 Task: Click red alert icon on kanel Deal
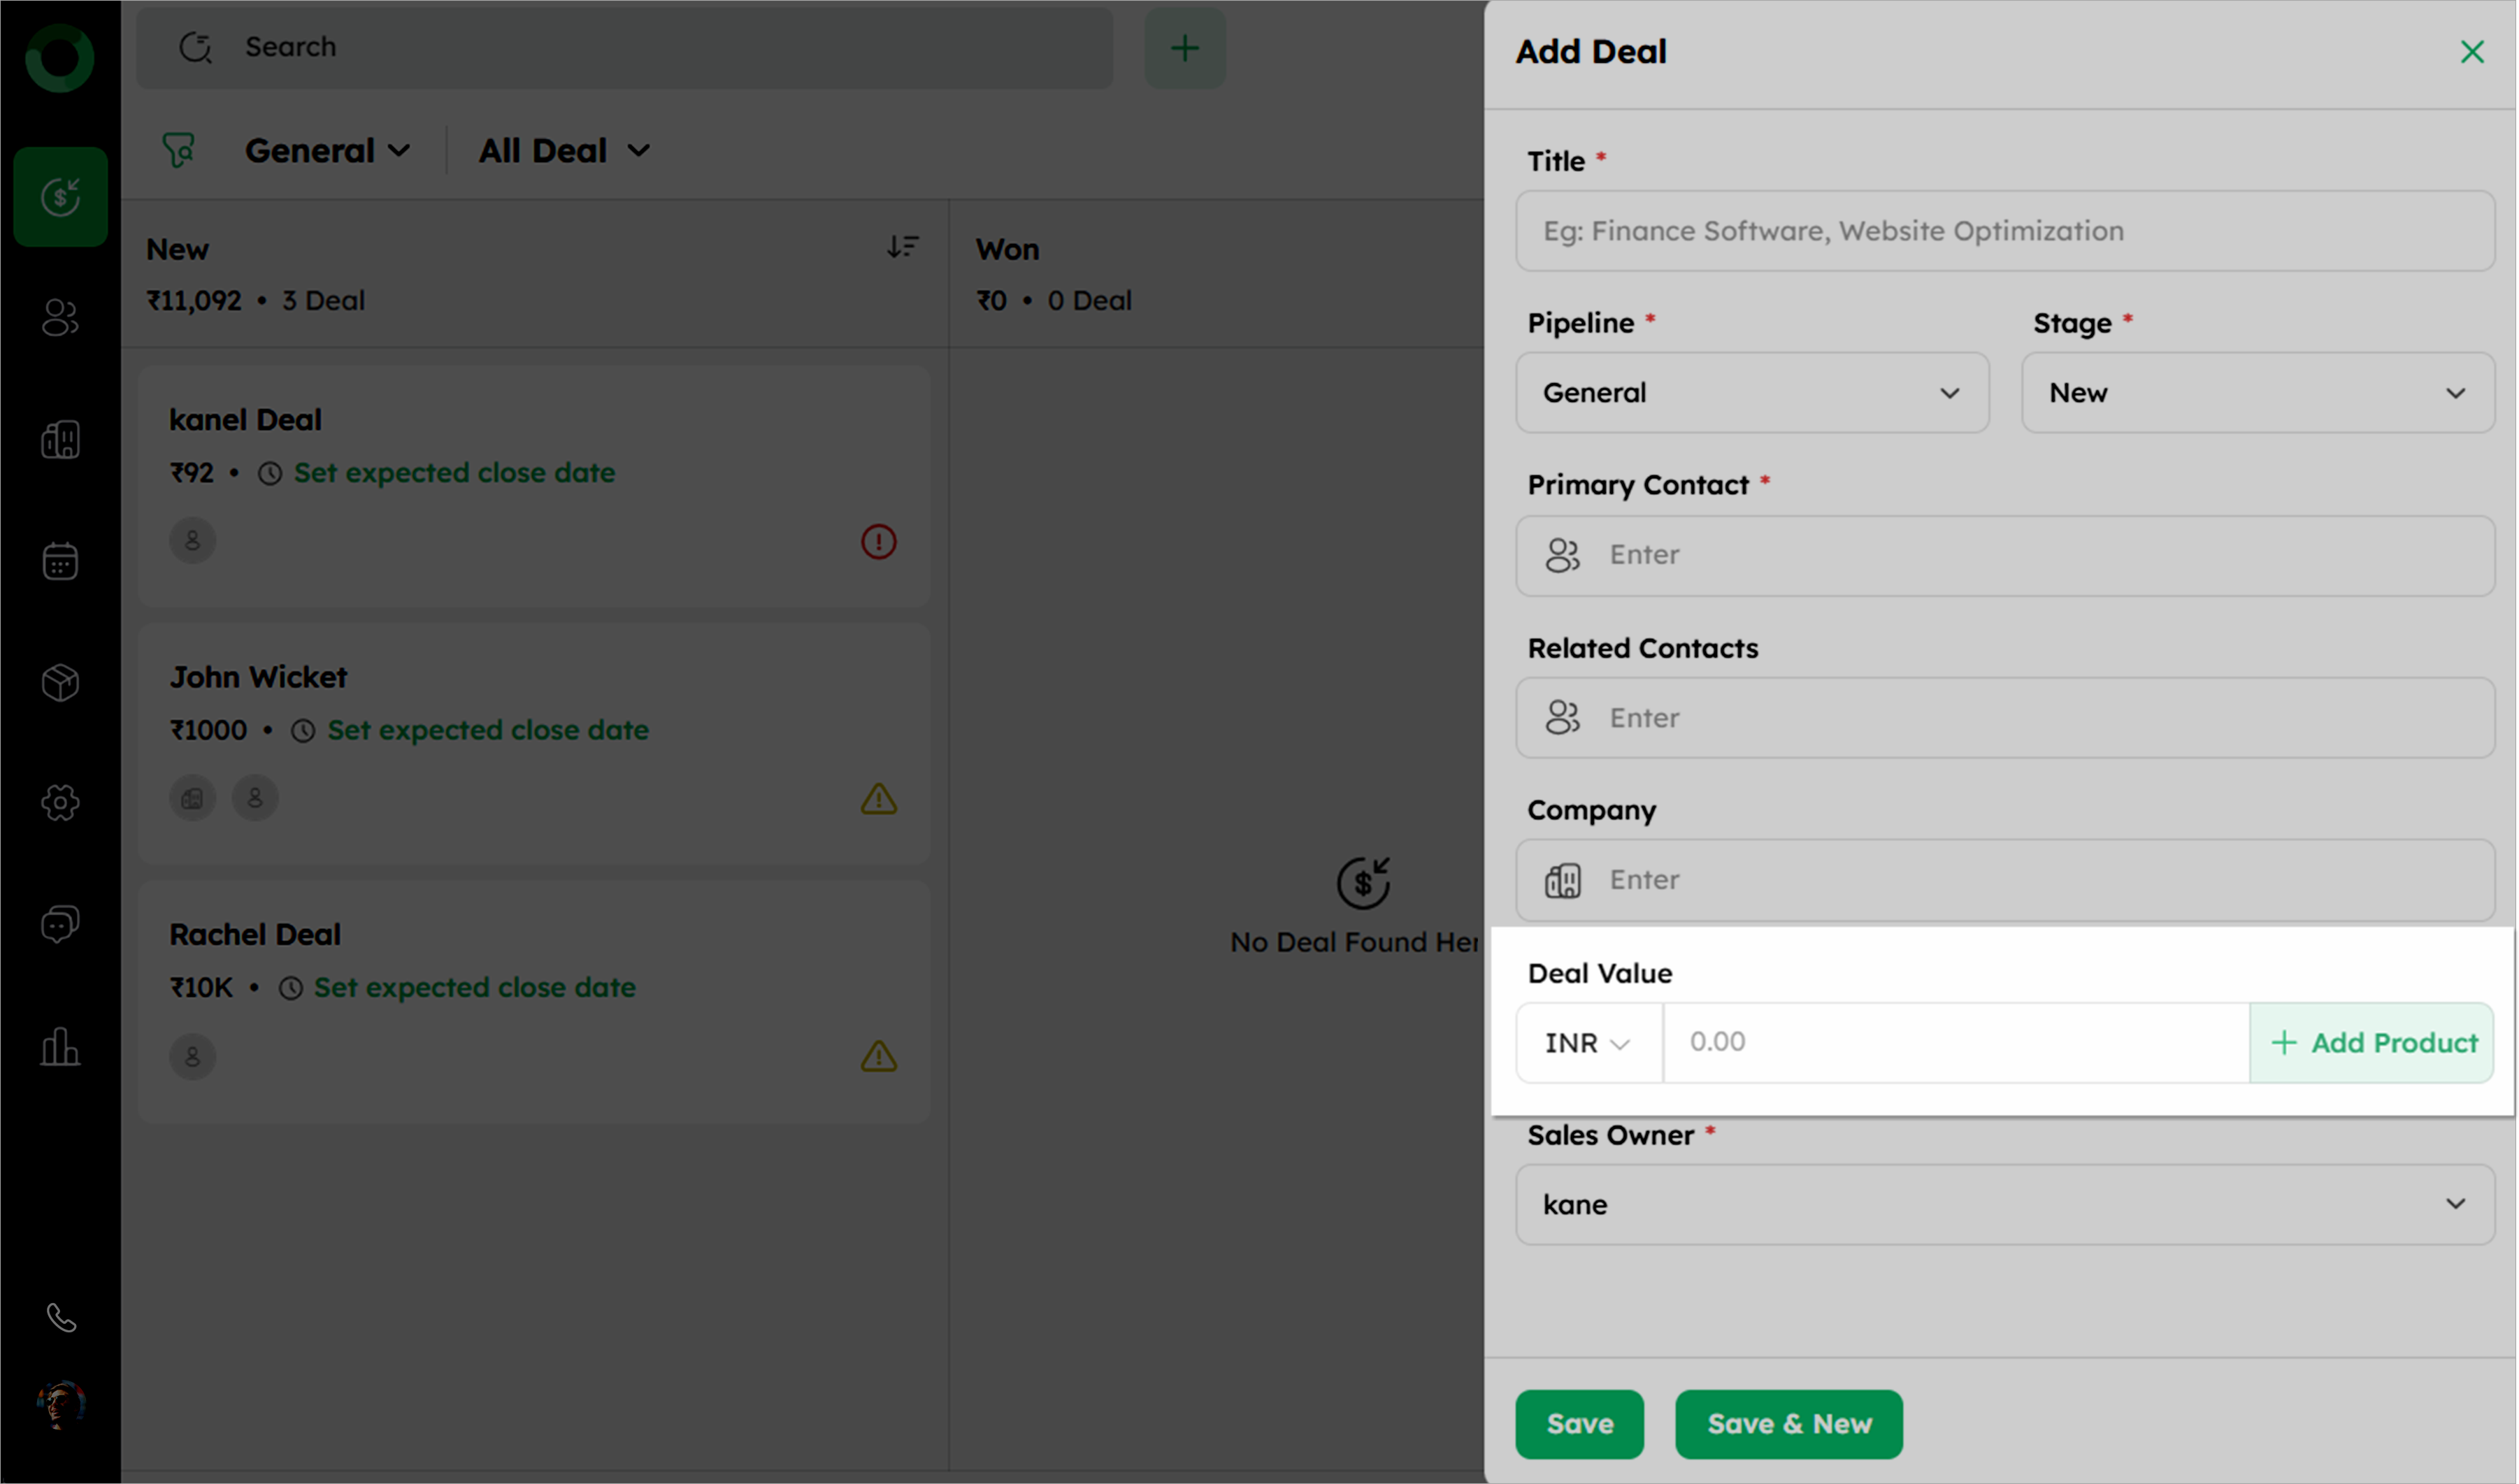point(878,542)
